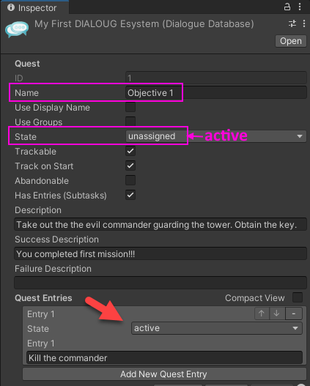
Task: Enable the Abandonable checkbox
Action: 130,180
